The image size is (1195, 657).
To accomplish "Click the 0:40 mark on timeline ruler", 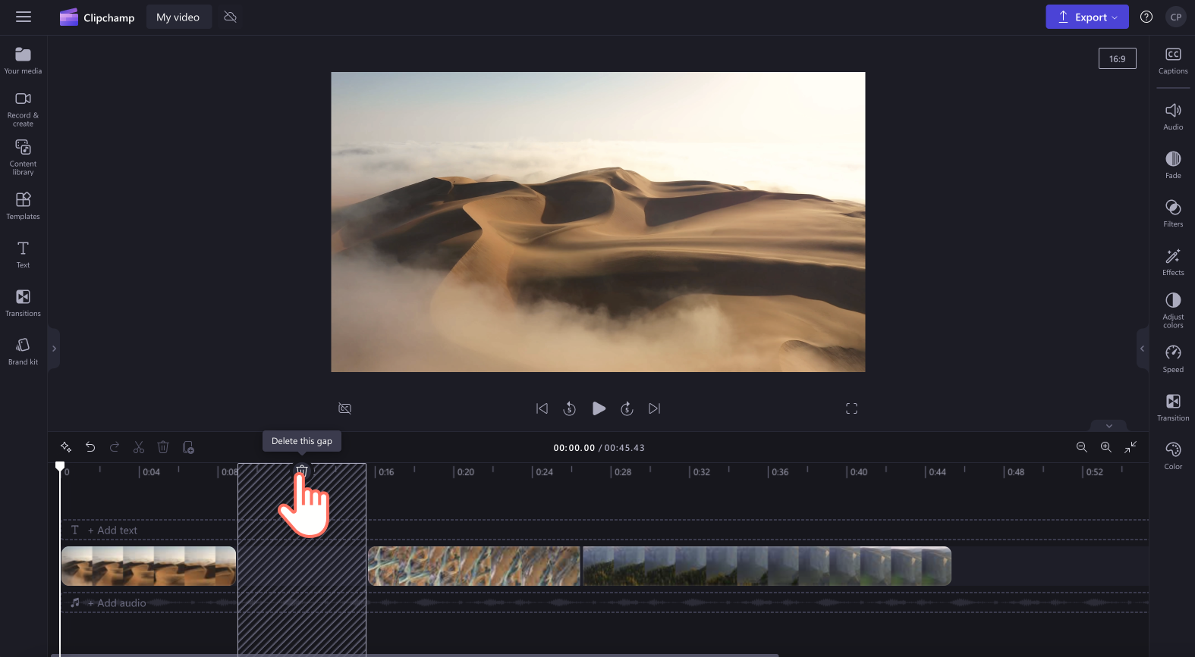I will click(857, 472).
